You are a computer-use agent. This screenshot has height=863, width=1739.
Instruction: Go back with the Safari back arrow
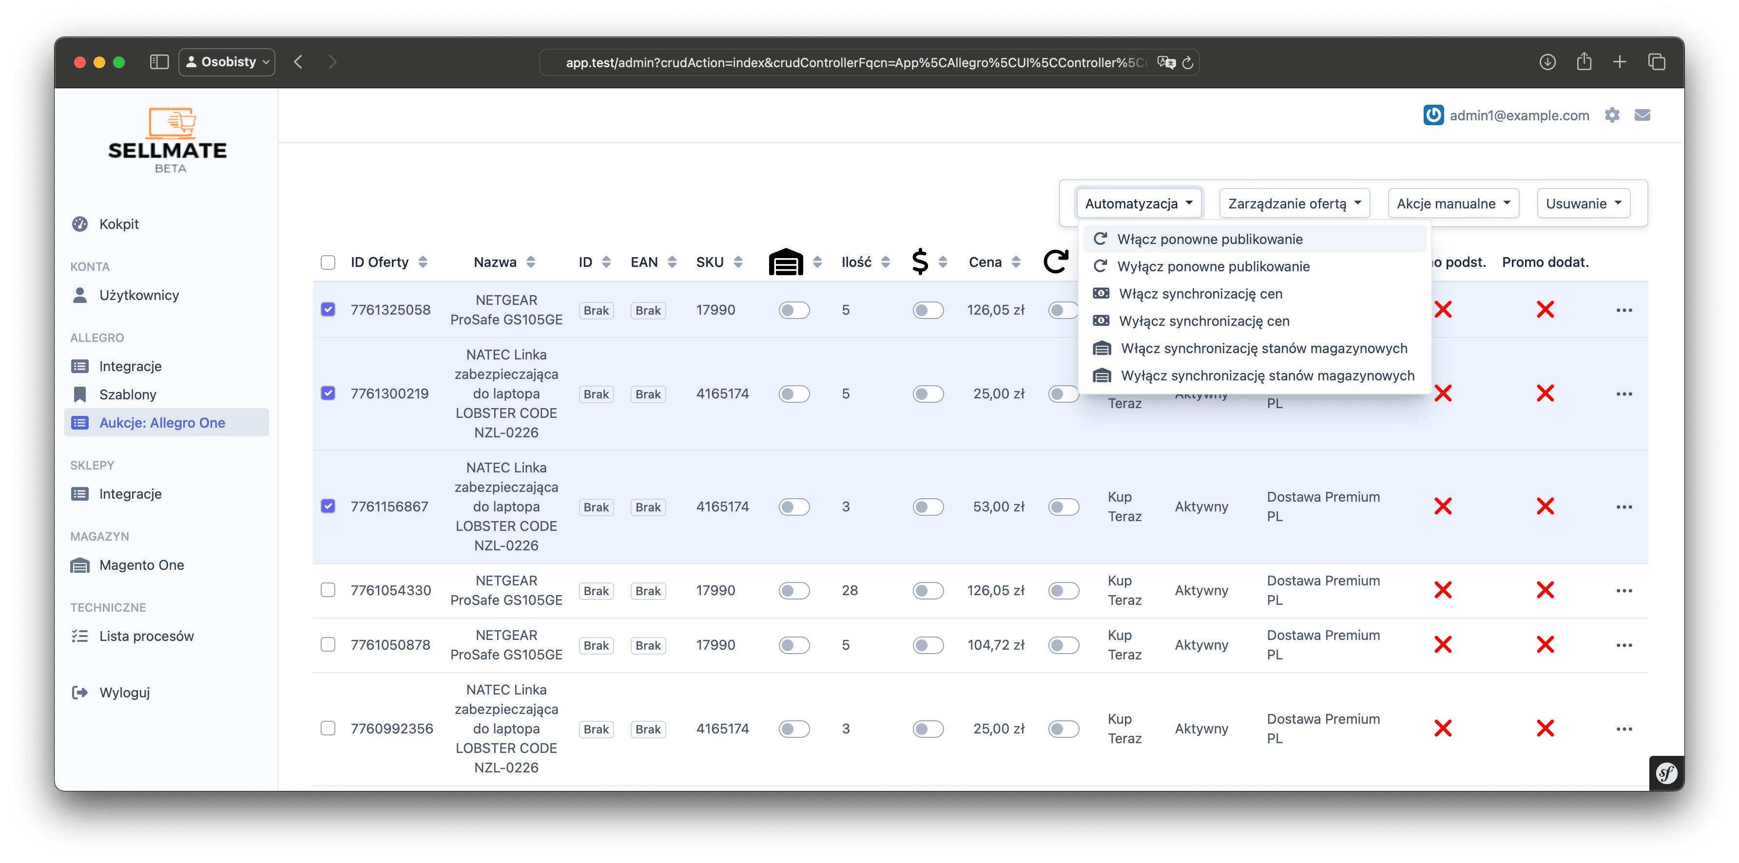298,62
